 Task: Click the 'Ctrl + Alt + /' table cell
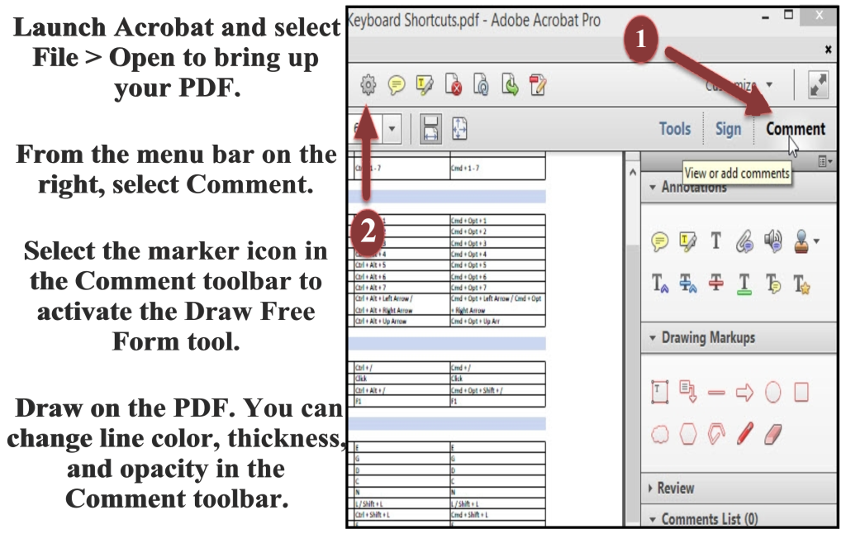coord(402,390)
